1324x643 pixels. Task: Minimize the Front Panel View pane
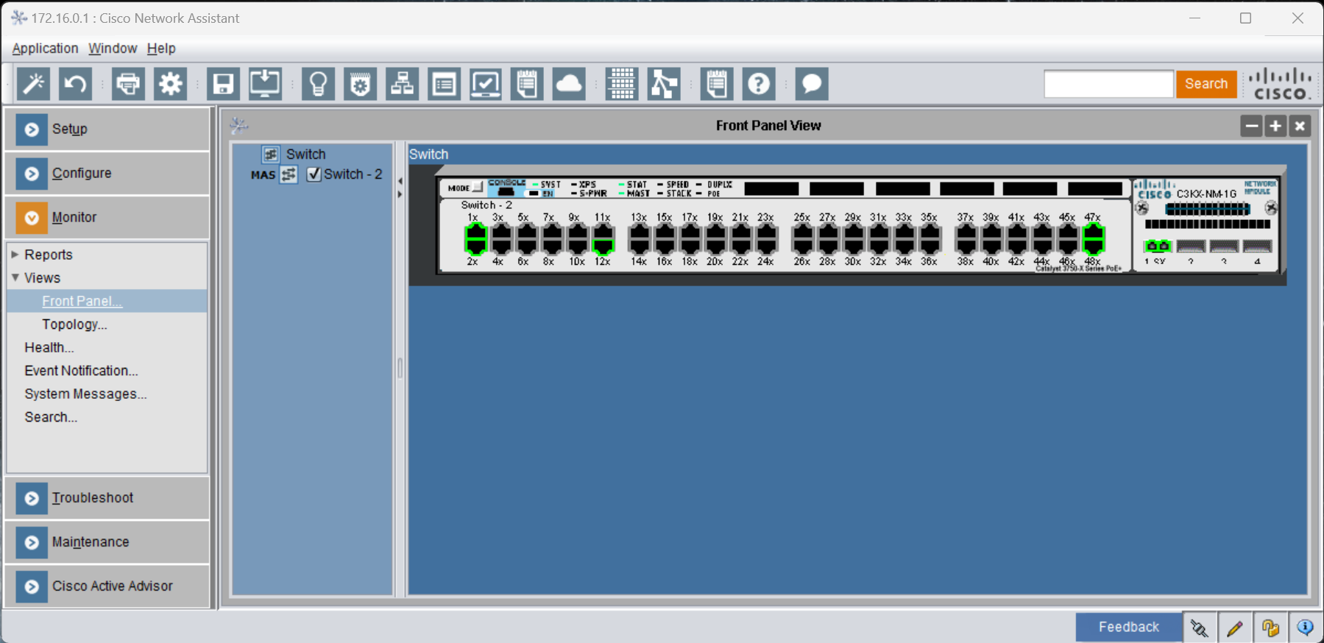coord(1251,126)
